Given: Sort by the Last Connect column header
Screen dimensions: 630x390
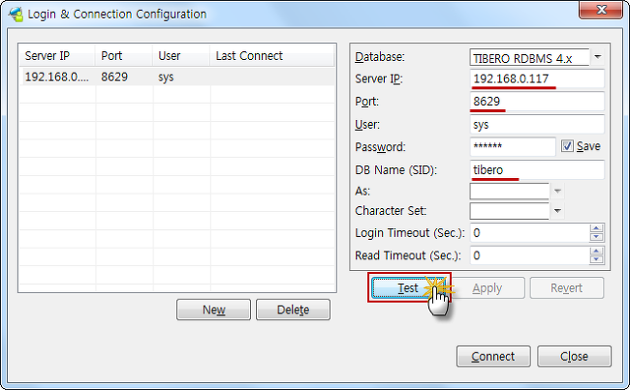Looking at the screenshot, I should [x=272, y=55].
